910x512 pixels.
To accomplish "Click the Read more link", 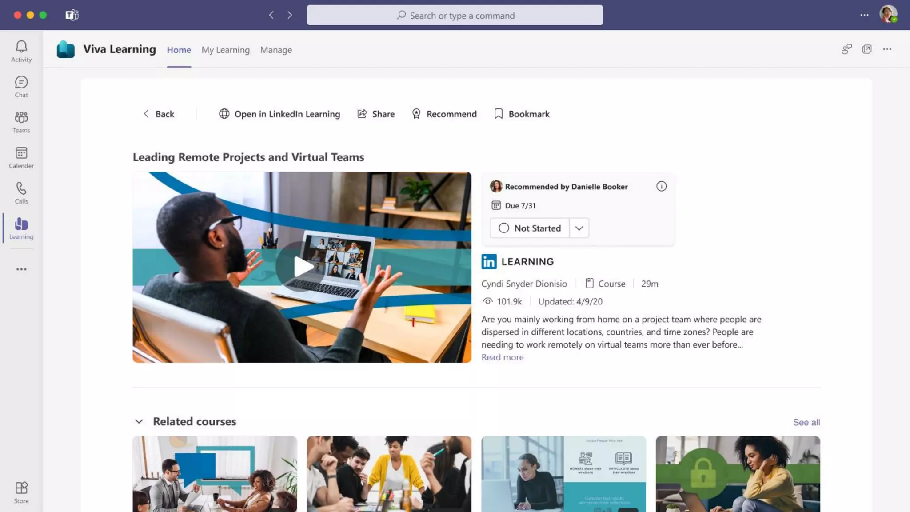I will pyautogui.click(x=502, y=357).
